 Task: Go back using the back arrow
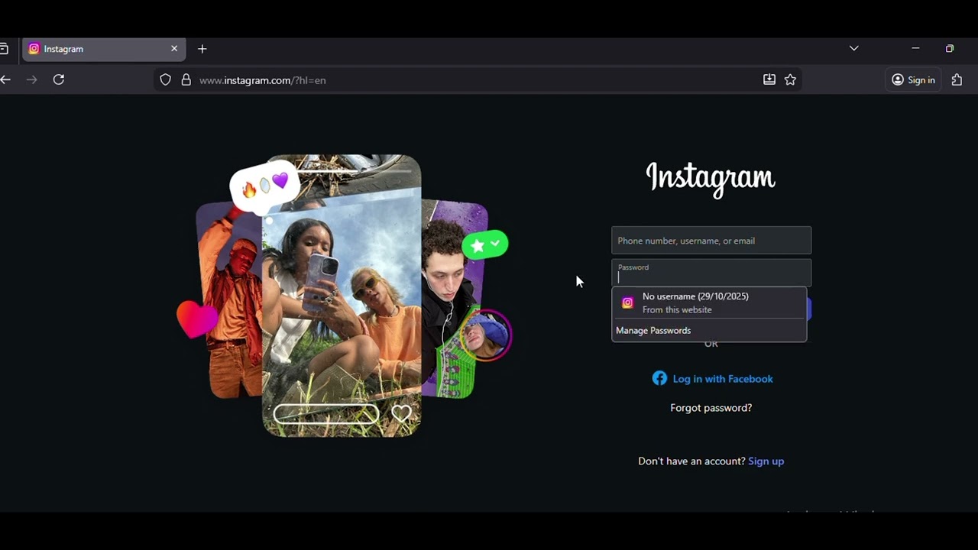pos(5,79)
